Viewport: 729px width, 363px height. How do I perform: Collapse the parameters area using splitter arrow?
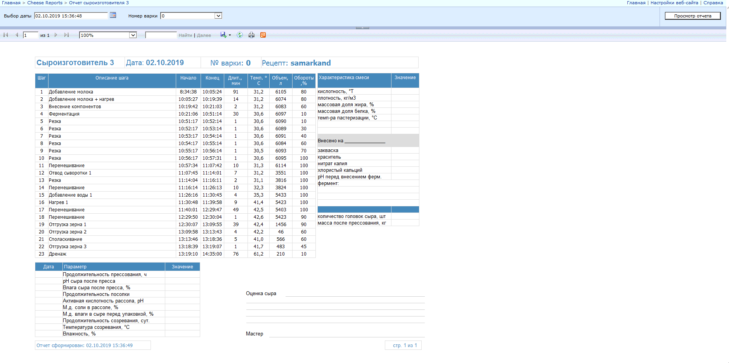[362, 28]
